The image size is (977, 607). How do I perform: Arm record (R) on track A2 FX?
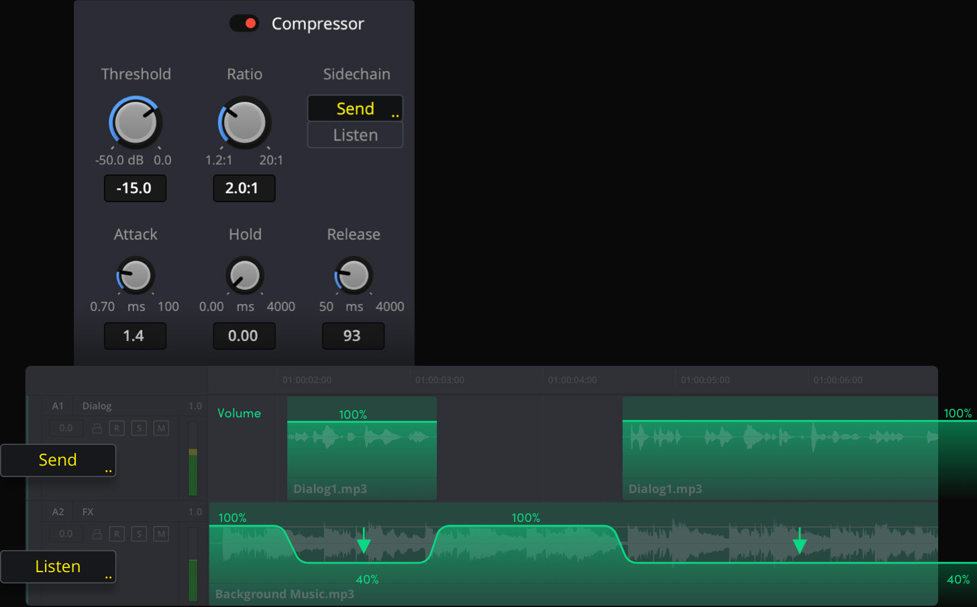(x=117, y=534)
